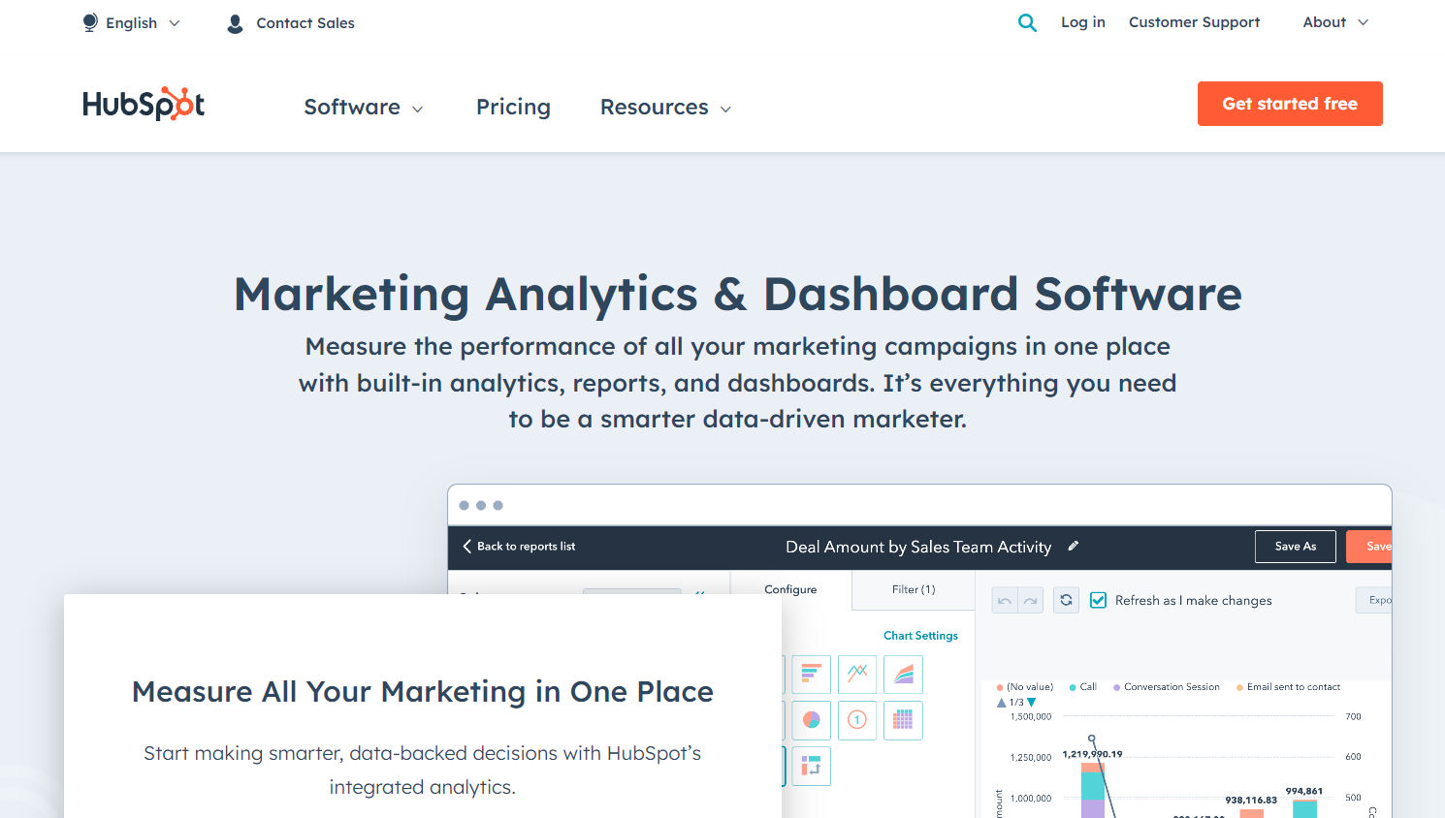Screen dimensions: 1445x818
Task: Click the 'Call' legend swatch
Action: pos(1073,687)
